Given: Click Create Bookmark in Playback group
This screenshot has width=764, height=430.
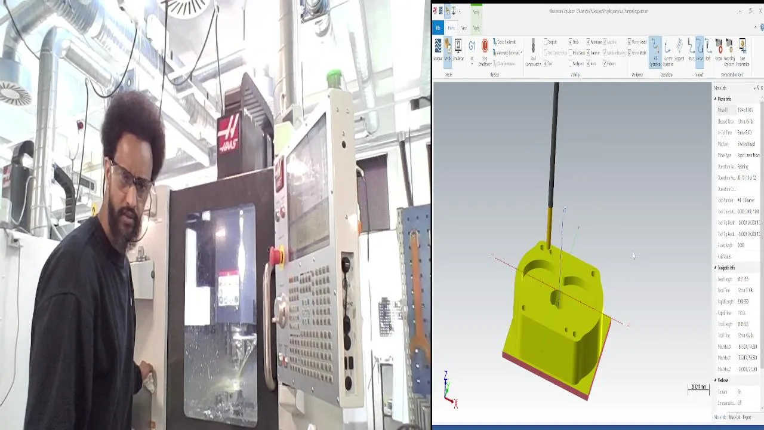Looking at the screenshot, I should tap(504, 42).
